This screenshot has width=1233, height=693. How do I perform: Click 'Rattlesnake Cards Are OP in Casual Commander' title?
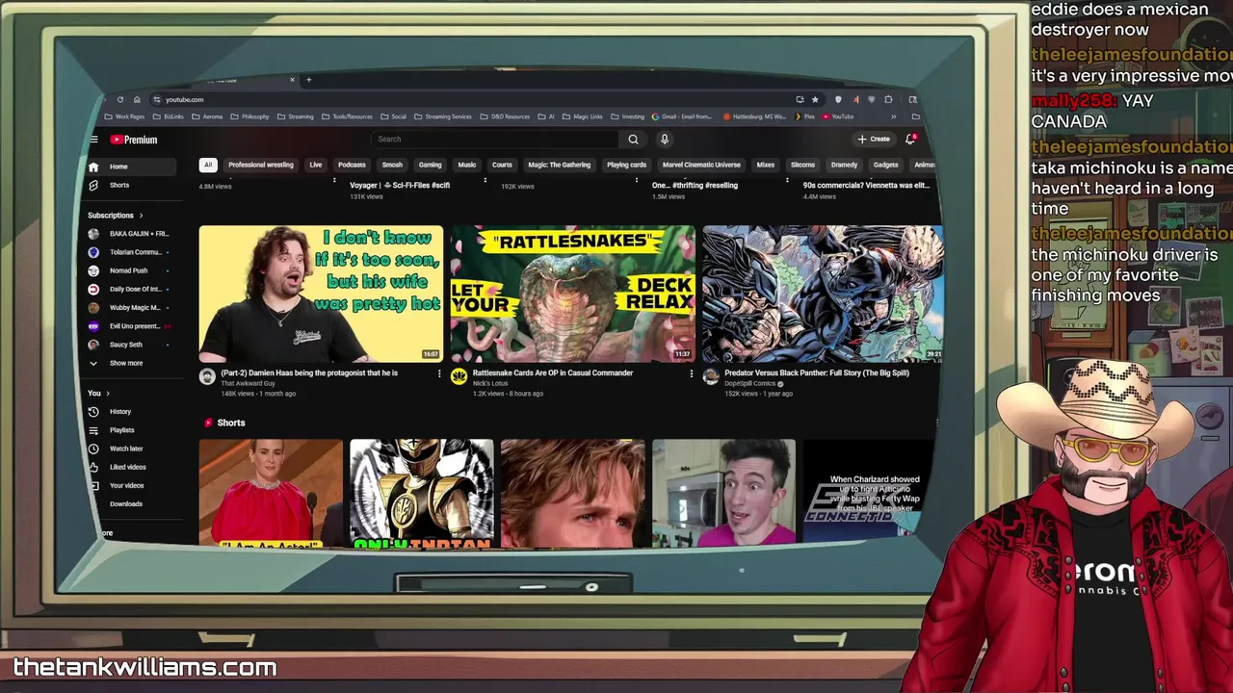tap(553, 372)
